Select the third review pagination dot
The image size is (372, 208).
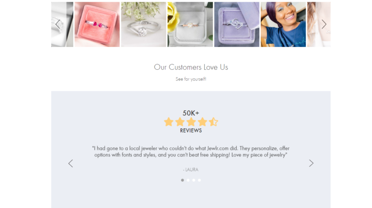click(x=194, y=180)
